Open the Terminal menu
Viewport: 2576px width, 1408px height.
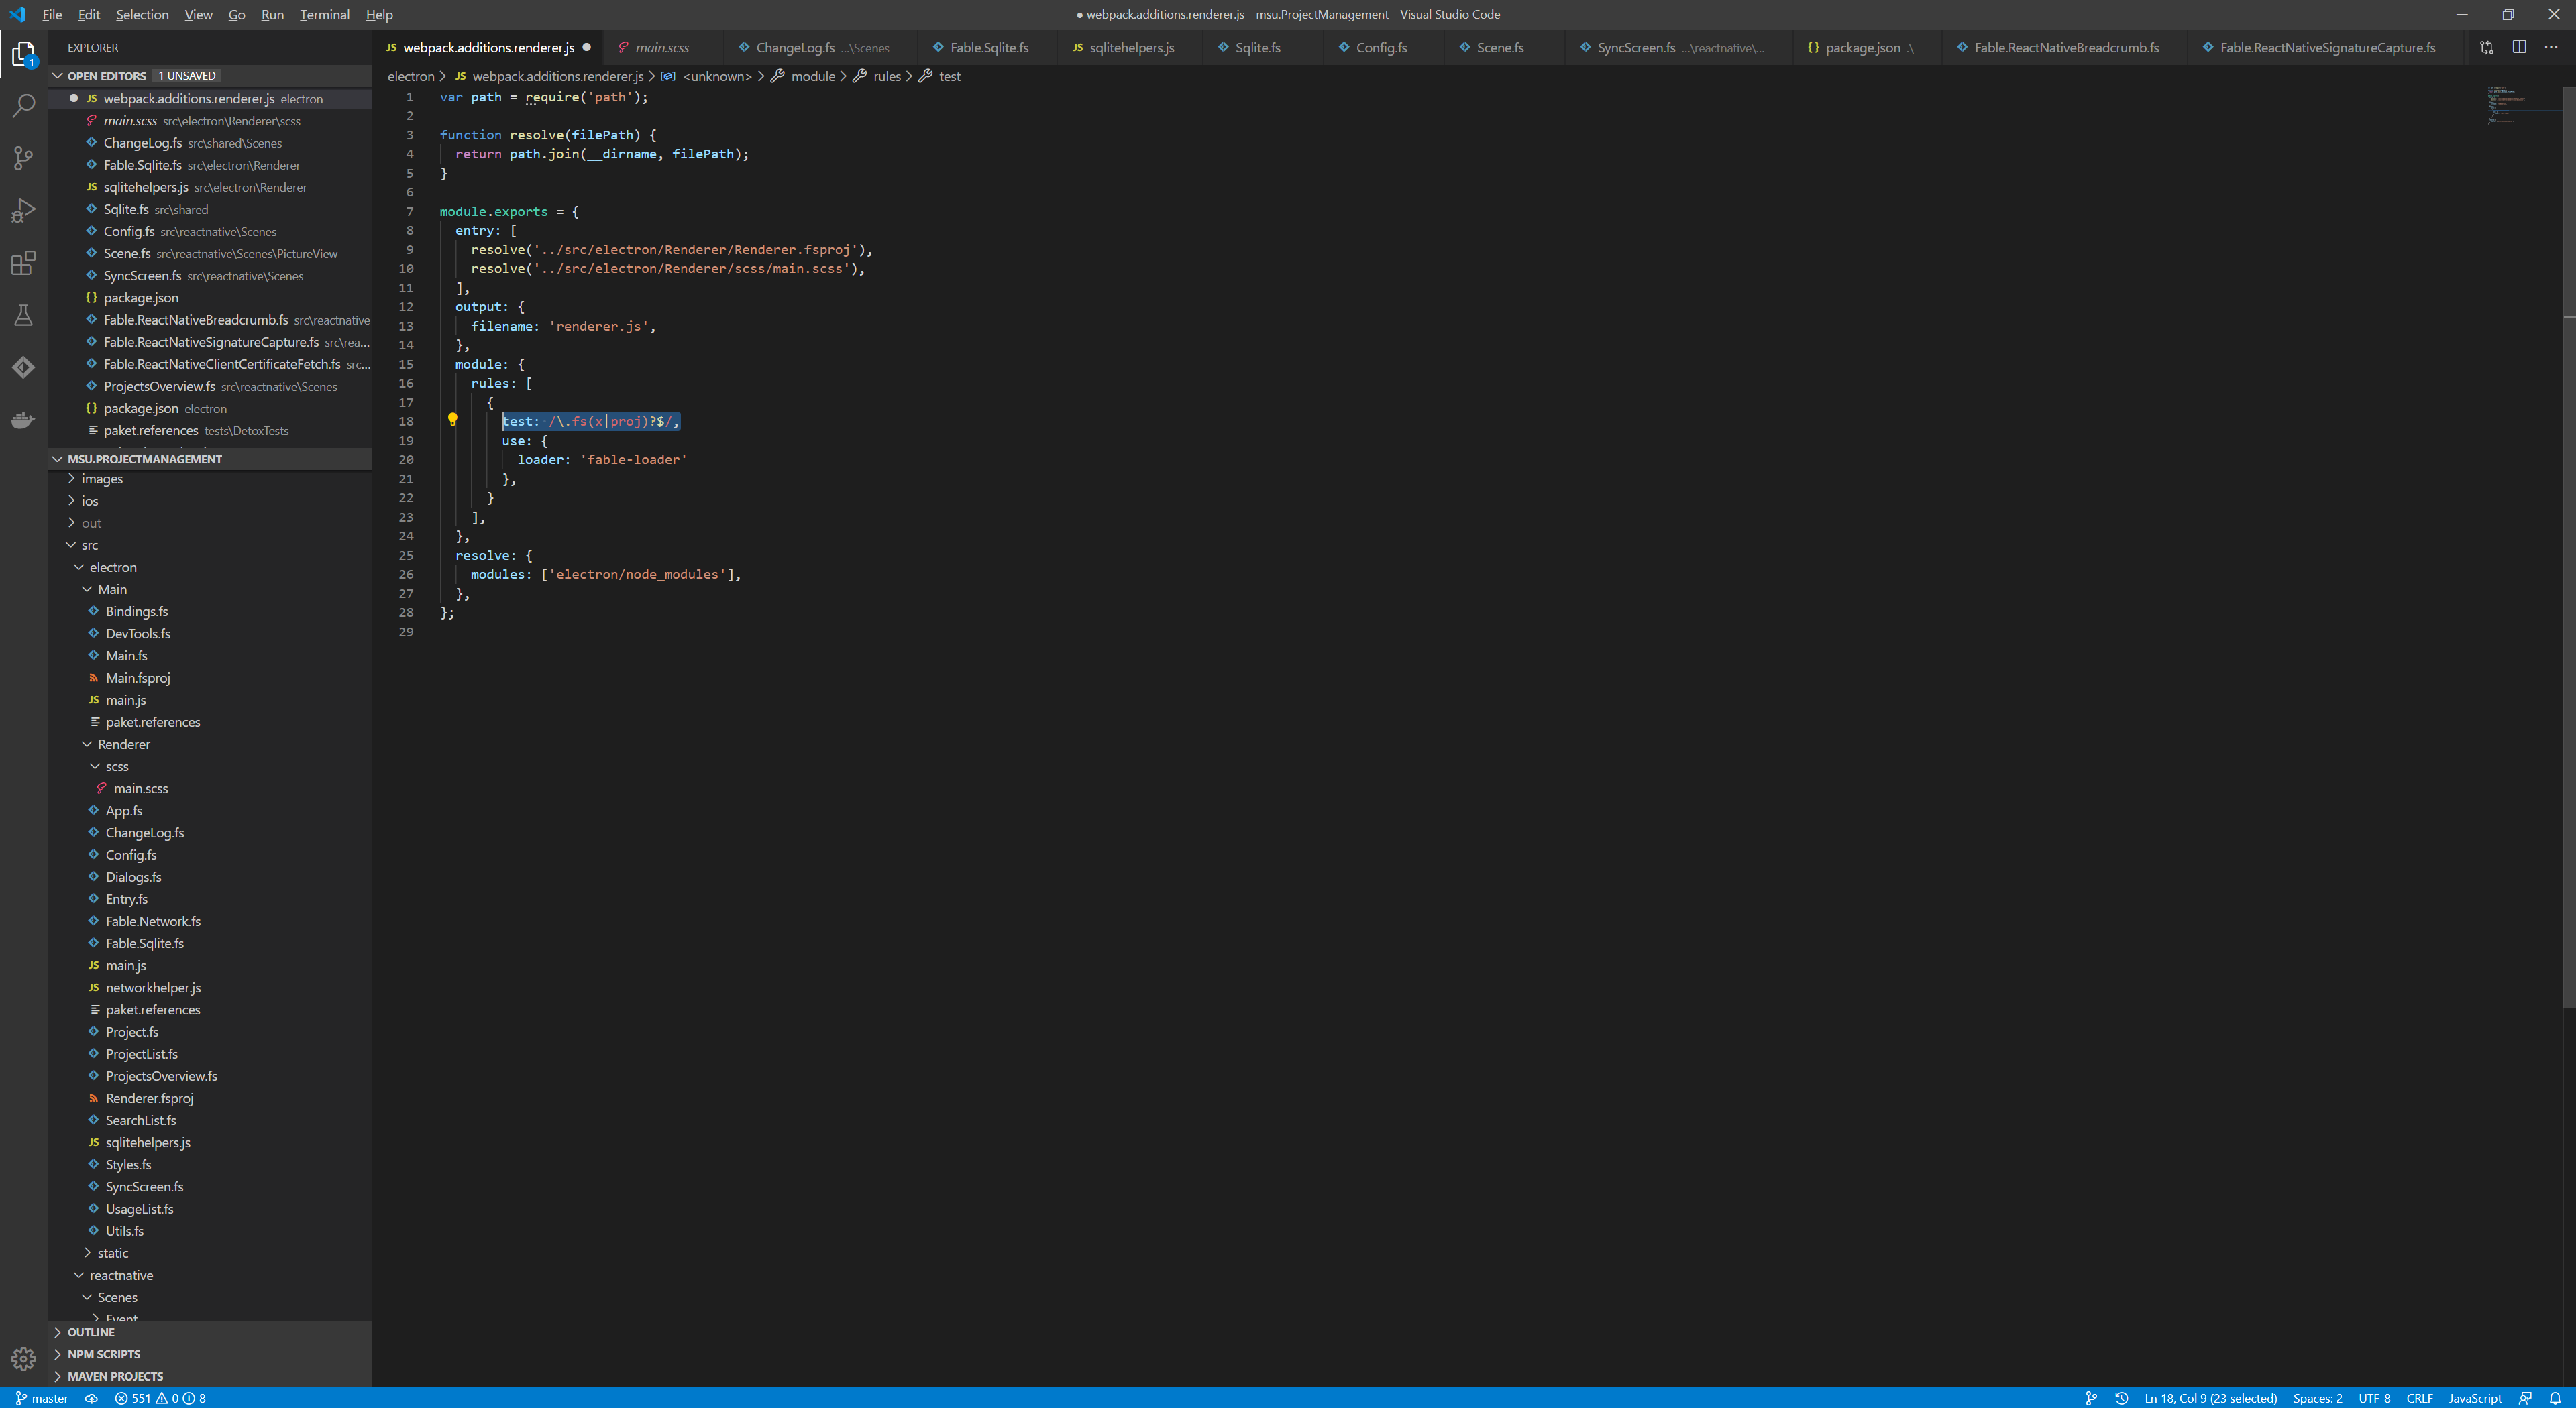click(324, 15)
